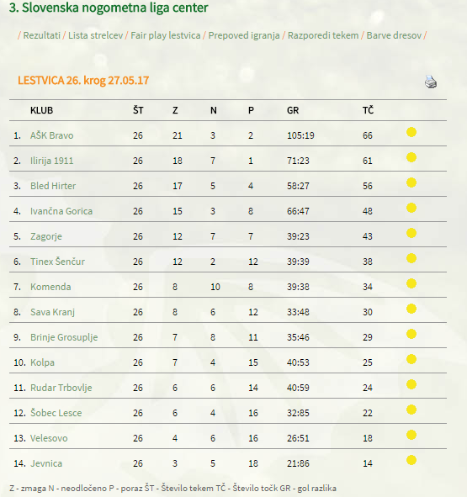Open the Rezultati page
The width and height of the screenshot is (467, 497).
click(41, 35)
